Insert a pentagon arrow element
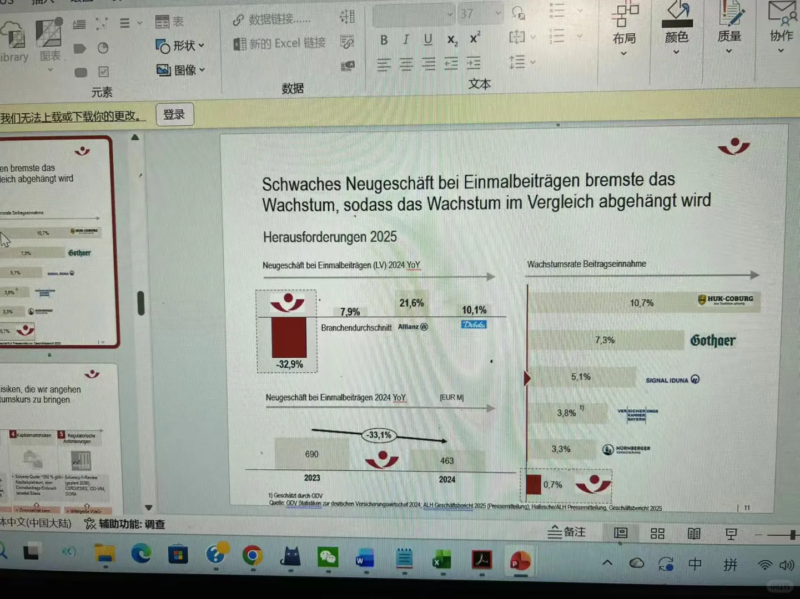 pyautogui.click(x=80, y=48)
